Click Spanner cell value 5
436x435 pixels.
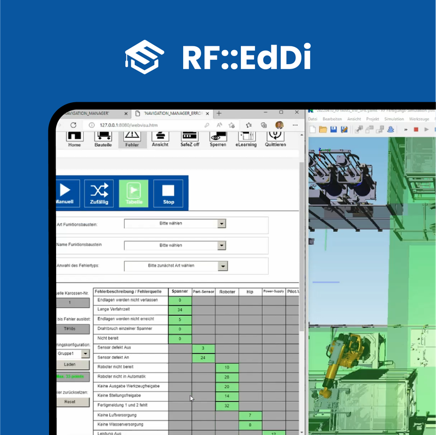(180, 320)
